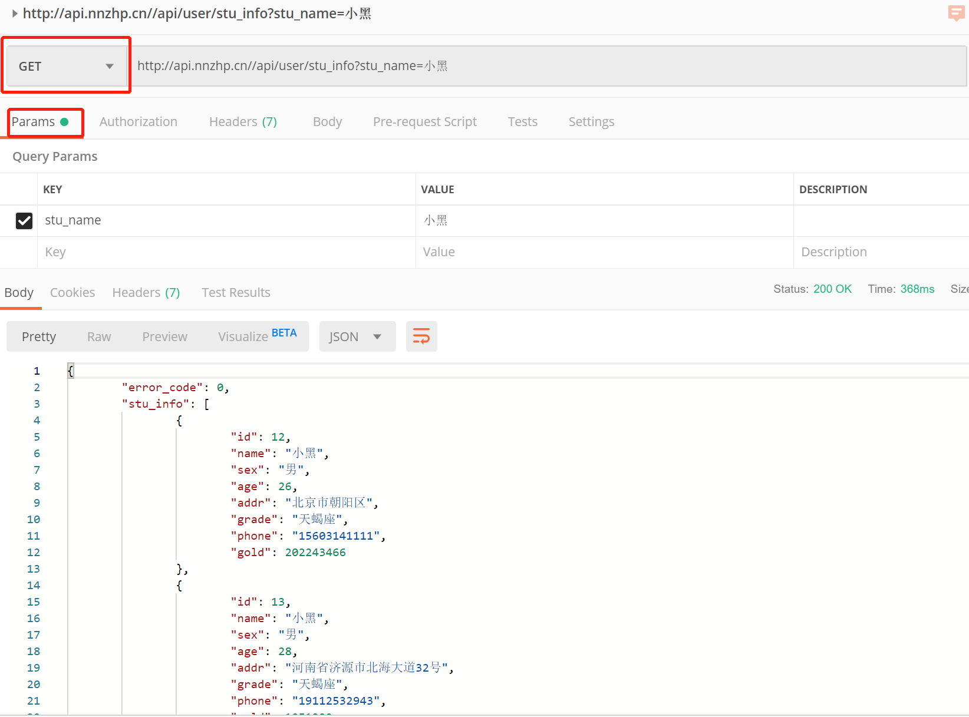Image resolution: width=969 pixels, height=717 pixels.
Task: Open the Pre-request Script tab
Action: (425, 122)
